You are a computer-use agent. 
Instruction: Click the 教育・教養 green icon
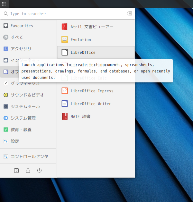(x=6, y=130)
